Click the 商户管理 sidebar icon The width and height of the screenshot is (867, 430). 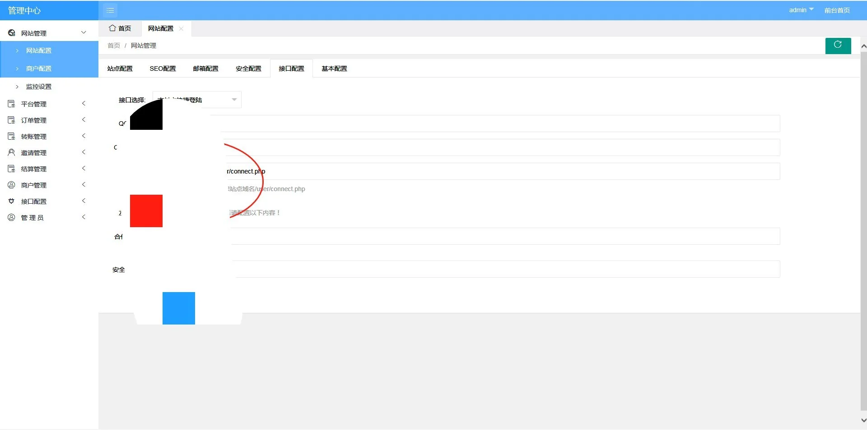pos(11,185)
